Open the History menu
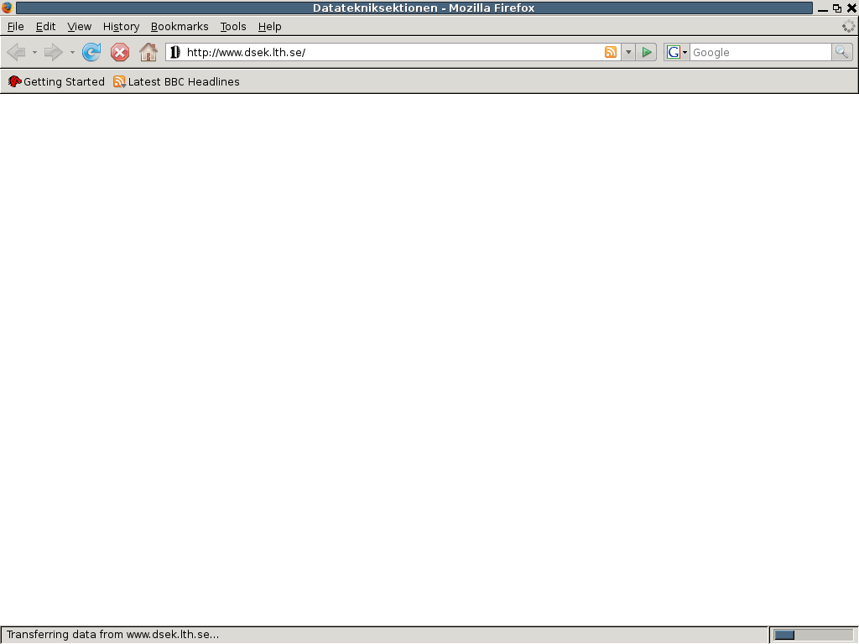Screen dimensions: 859x644 tap(121, 27)
